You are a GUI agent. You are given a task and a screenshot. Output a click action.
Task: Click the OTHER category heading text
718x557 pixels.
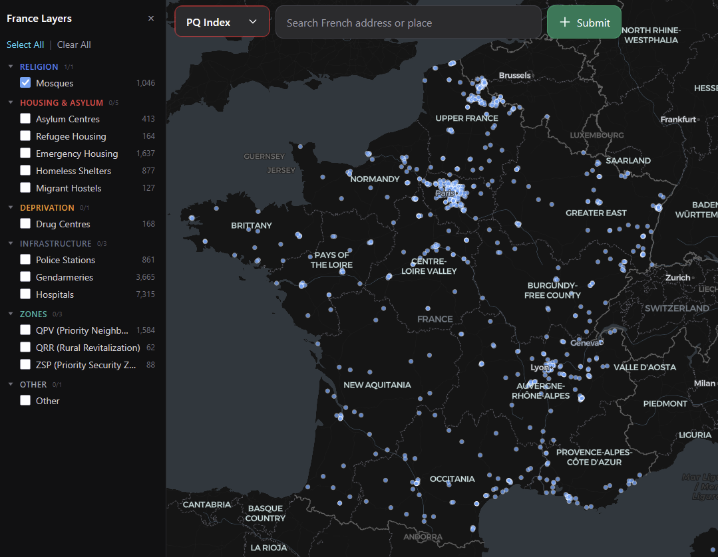coord(33,384)
